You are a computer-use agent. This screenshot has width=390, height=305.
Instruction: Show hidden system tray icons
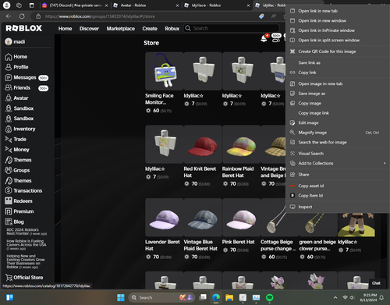335,297
